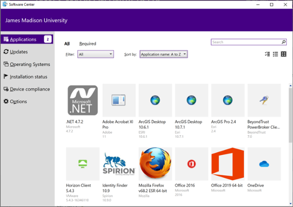Viewport: 293px width, 207px height.
Task: Click the Options gear icon
Action: (x=6, y=101)
